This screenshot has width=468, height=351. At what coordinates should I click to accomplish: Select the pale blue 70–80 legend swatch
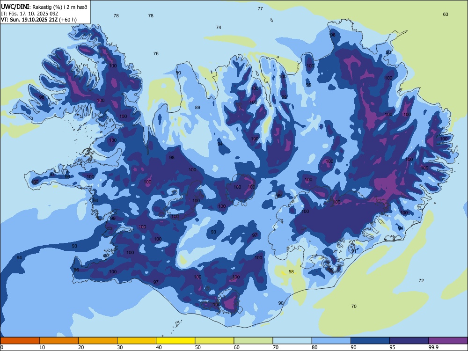(292, 341)
